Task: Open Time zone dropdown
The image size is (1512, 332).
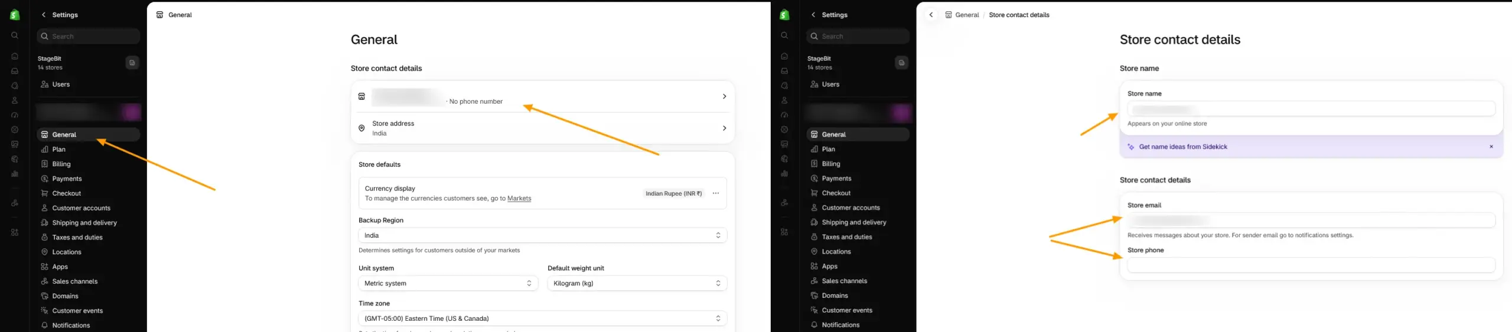Action: [542, 318]
